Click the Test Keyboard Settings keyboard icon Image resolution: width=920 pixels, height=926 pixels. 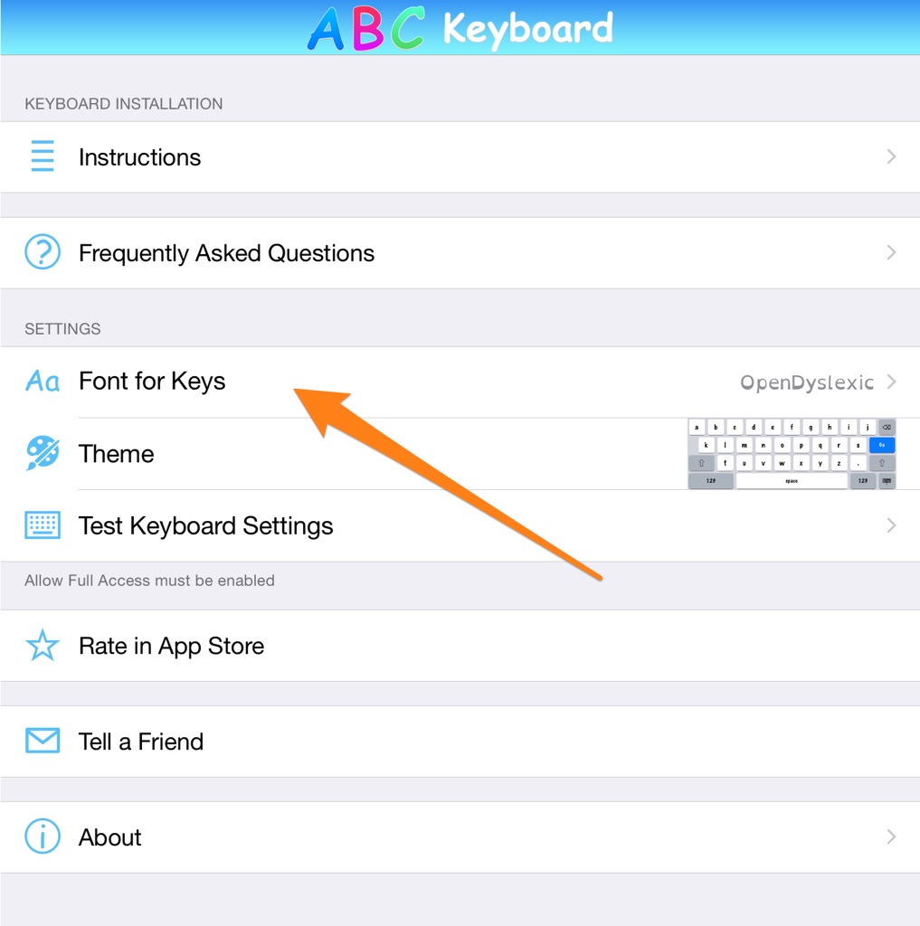[43, 525]
